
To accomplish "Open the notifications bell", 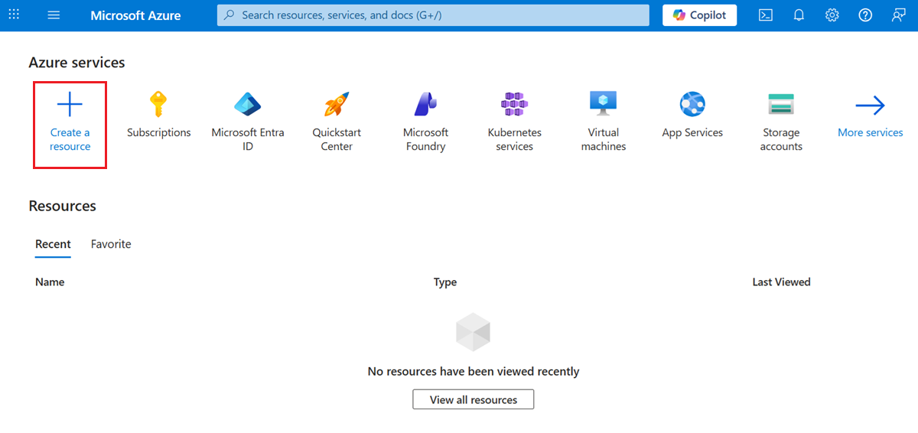I will (799, 15).
